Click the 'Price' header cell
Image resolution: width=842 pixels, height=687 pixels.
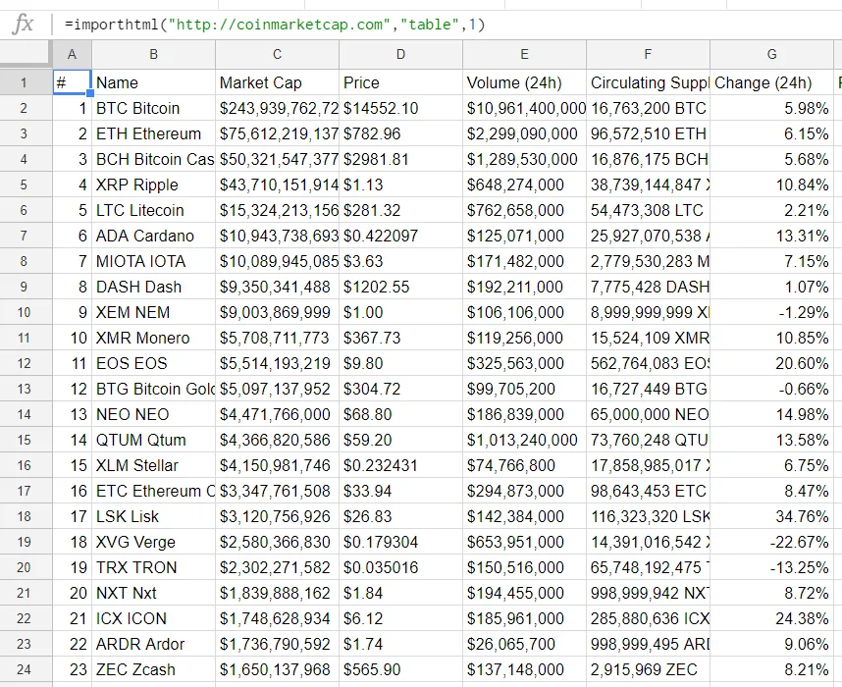(x=400, y=82)
